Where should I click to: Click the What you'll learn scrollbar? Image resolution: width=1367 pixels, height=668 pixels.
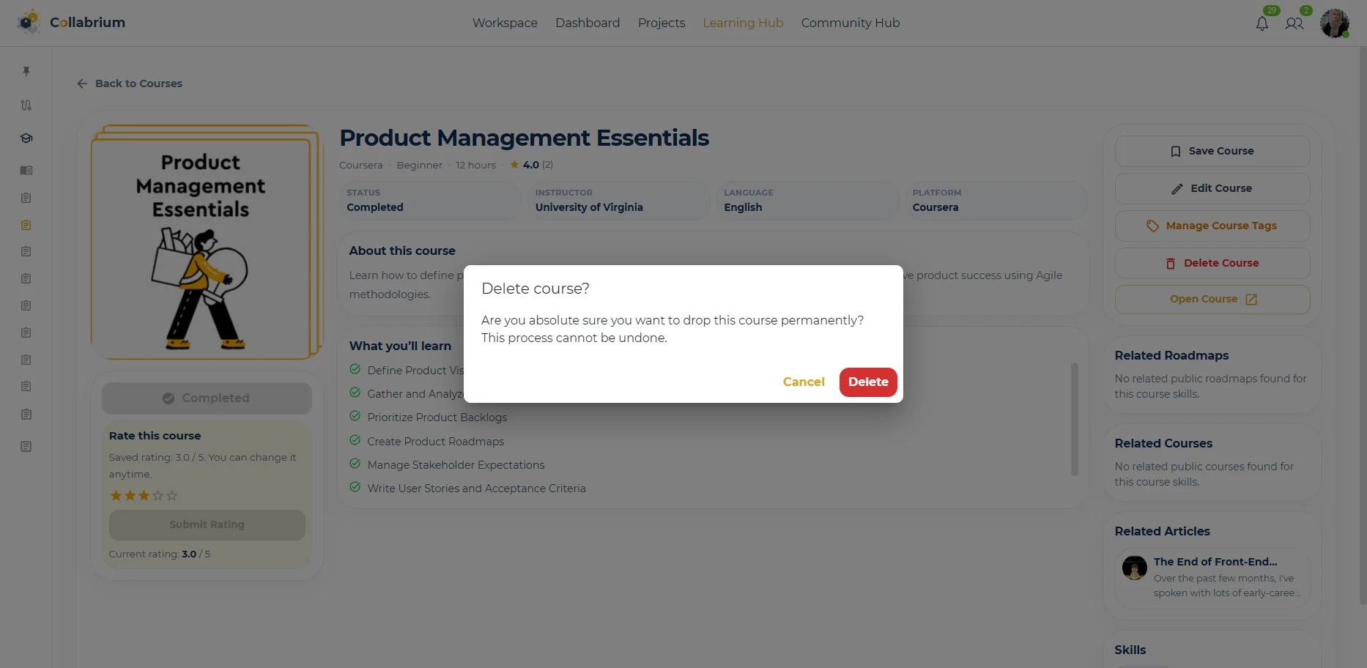click(1075, 419)
